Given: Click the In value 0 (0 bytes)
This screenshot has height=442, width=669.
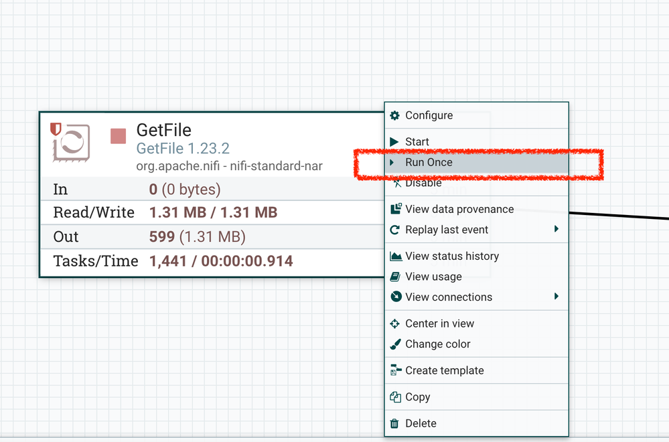Looking at the screenshot, I should (x=185, y=190).
